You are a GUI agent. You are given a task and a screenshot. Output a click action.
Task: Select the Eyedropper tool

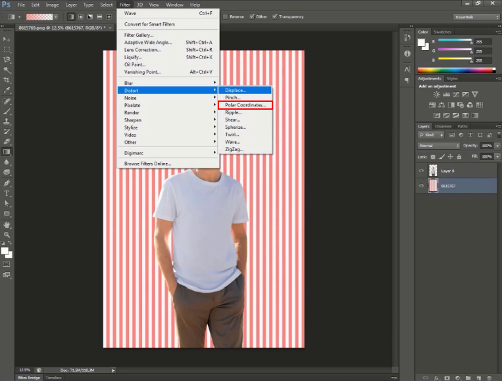7,90
